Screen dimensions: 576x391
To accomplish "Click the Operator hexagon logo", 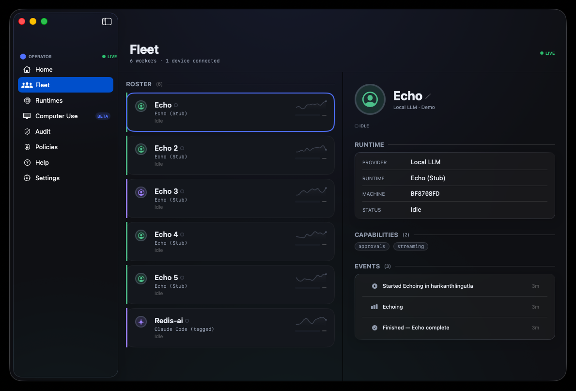I will click(x=23, y=57).
